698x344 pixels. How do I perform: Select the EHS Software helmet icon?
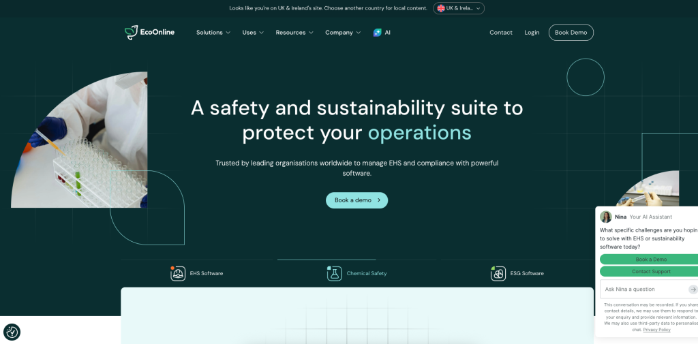tap(178, 273)
